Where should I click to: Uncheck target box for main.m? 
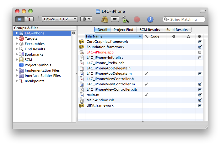pos(200,95)
